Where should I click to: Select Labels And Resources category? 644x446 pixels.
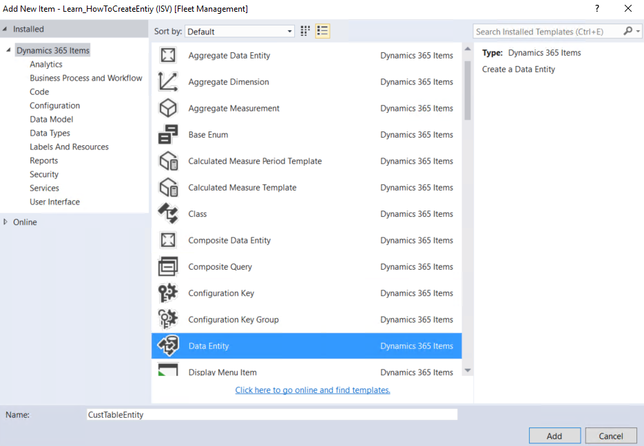click(69, 147)
